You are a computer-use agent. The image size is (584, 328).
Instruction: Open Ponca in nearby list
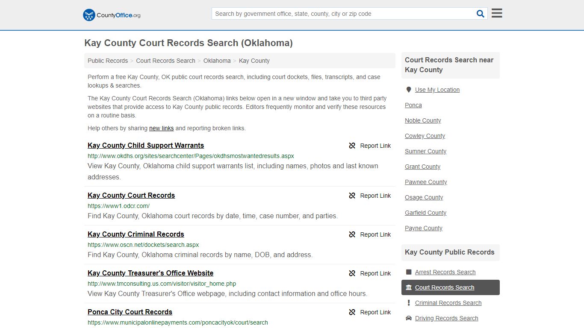point(413,105)
